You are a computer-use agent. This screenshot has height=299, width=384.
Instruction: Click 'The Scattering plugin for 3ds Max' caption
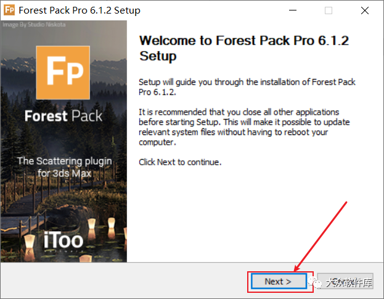[x=64, y=167]
